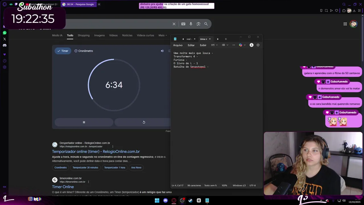
Task: Open Notepad settings gear
Action: click(258, 45)
